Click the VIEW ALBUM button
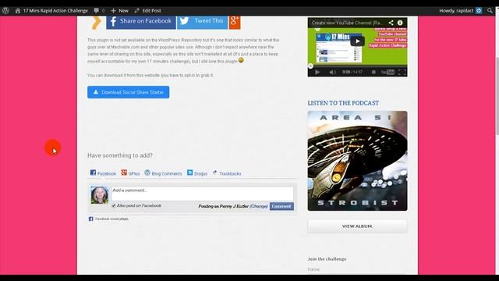Viewport: 499px width, 281px height. click(357, 226)
